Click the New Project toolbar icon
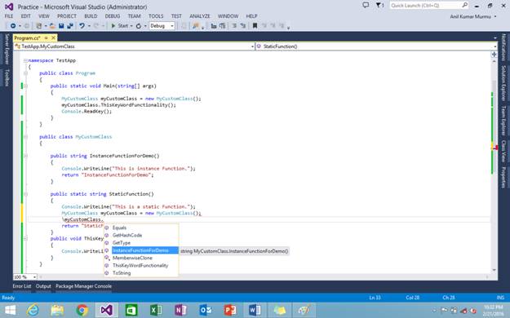This screenshot has height=318, width=510. tap(38, 26)
